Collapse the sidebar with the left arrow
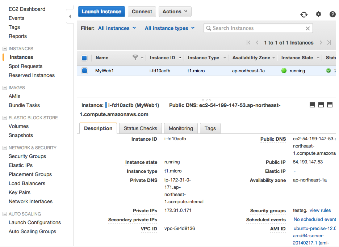 click(70, 16)
